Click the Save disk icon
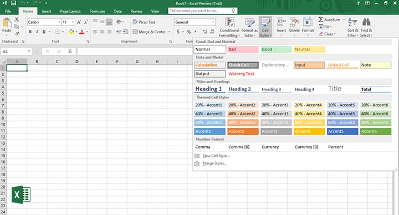Viewport: 399px width, 215px height. click(x=13, y=3)
